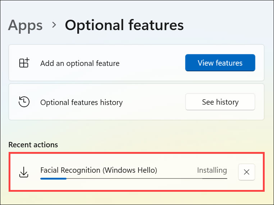Click the download arrow icon beside Facial Recognition
Image resolution: width=274 pixels, height=205 pixels.
(24, 172)
